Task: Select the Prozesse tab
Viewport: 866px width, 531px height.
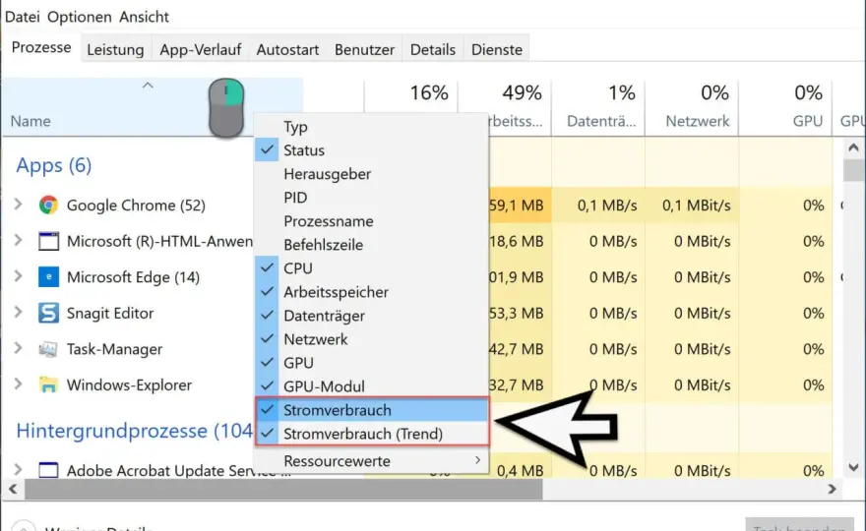Action: [41, 47]
